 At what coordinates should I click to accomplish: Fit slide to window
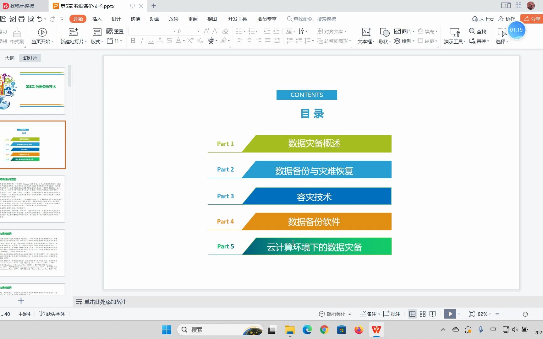tap(471, 314)
